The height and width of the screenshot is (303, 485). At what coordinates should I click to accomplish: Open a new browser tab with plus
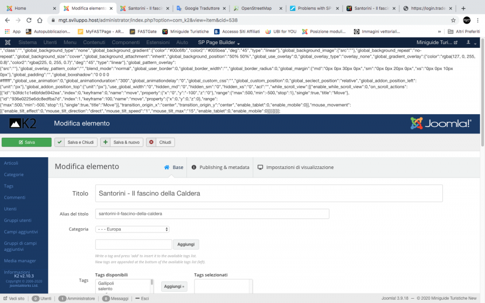pyautogui.click(x=463, y=8)
